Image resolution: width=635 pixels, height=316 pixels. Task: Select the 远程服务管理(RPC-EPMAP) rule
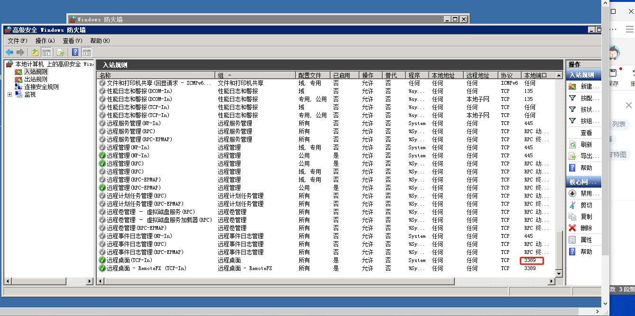tap(326, 139)
